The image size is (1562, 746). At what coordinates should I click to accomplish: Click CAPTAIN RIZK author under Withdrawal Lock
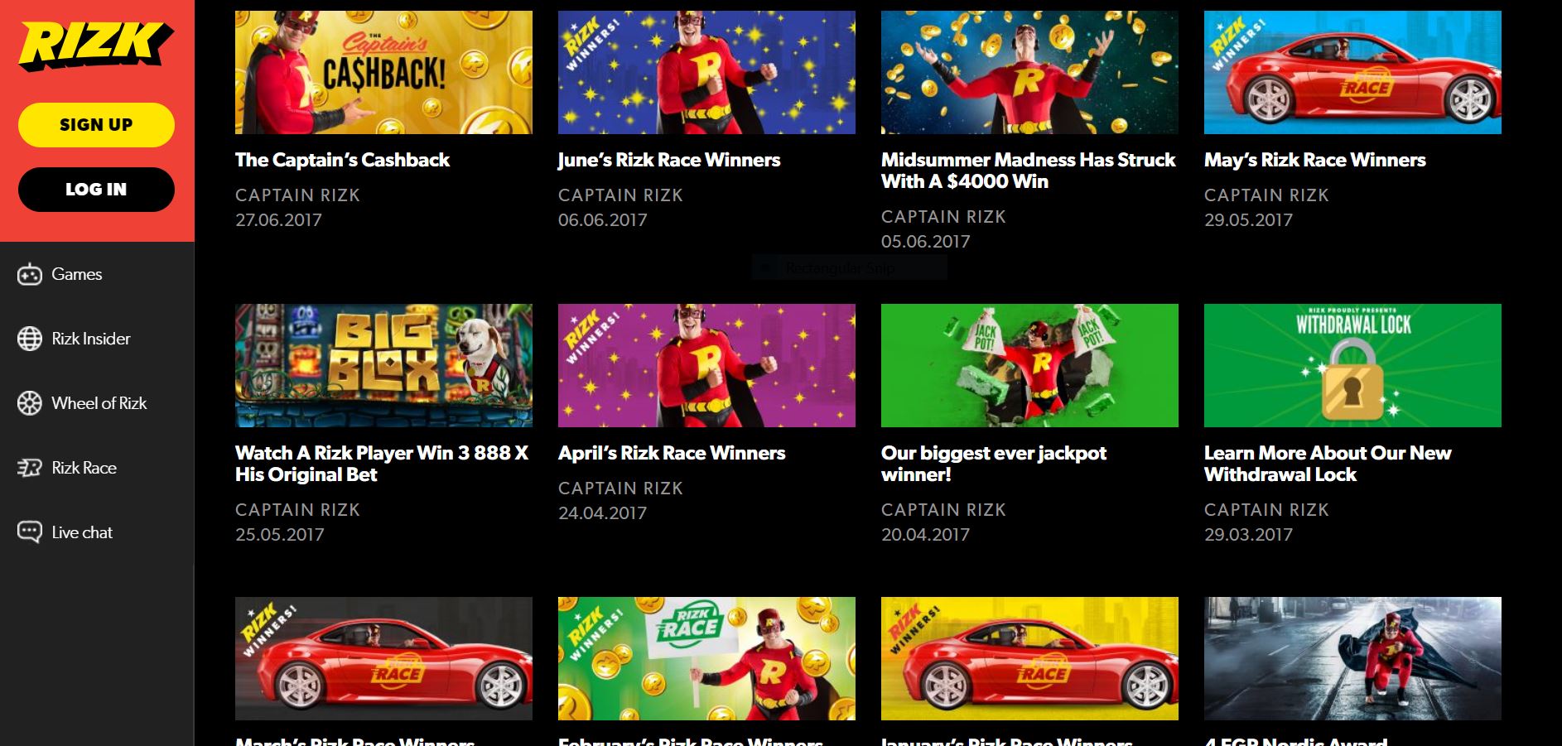click(x=1266, y=510)
